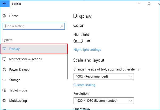Click the magnifier icon in the search box
Image resolution: width=160 pixels, height=110 pixels.
pos(62,26)
